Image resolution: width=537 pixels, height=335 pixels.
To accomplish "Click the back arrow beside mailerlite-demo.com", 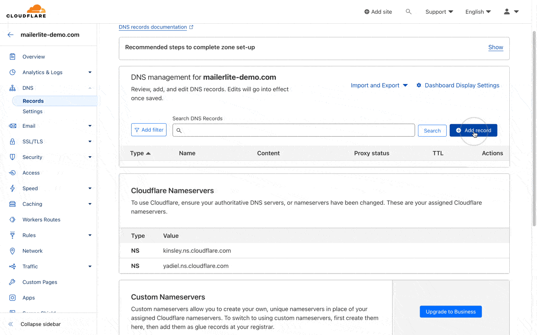I will pyautogui.click(x=11, y=35).
